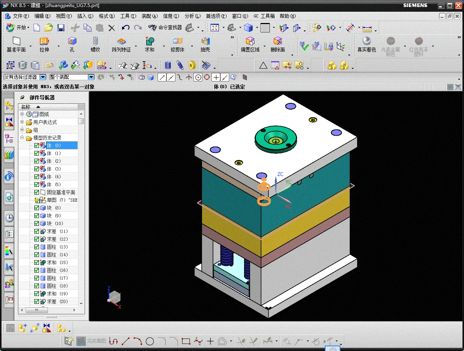The height and width of the screenshot is (351, 464).
Task: Open the 插入(S) menu
Action: coord(85,16)
